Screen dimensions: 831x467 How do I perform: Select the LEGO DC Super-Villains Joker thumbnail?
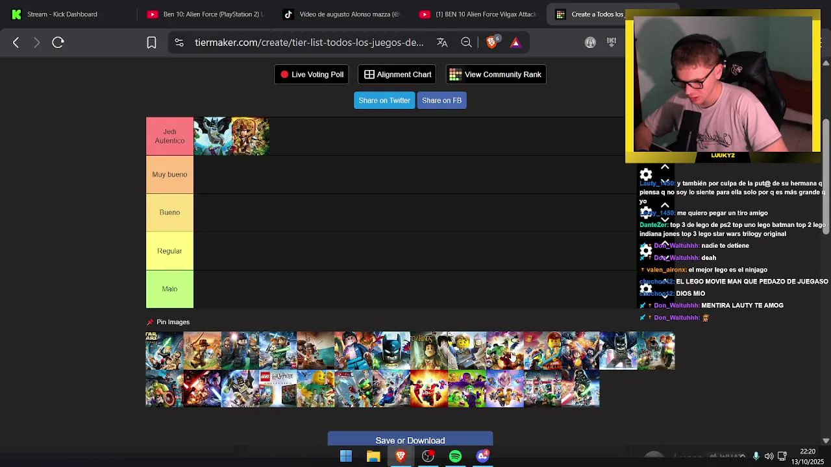pos(467,389)
